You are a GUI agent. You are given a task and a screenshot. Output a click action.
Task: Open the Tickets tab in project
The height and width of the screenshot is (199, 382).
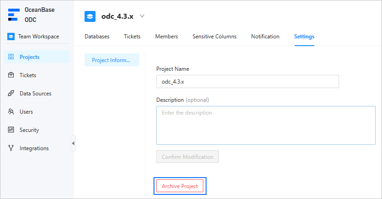coord(132,37)
